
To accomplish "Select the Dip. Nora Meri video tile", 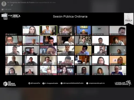I will tap(14, 70).
